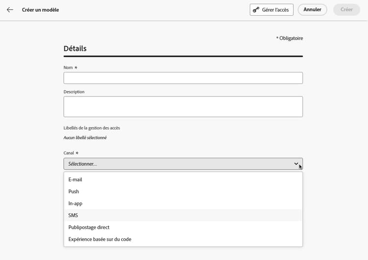This screenshot has width=368, height=260.
Task: Click the Aucun libellé sélectionné text
Action: (x=85, y=138)
